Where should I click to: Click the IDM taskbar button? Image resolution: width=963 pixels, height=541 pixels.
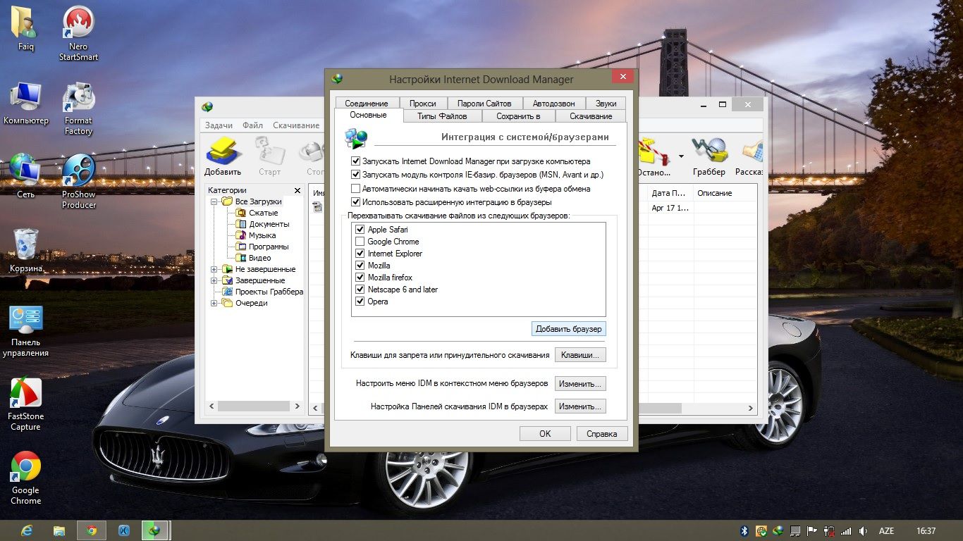[156, 530]
